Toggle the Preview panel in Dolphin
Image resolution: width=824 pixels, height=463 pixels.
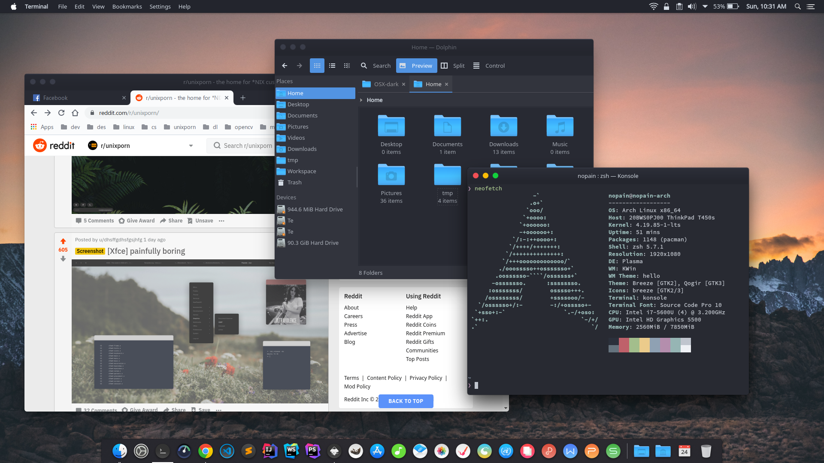(x=416, y=66)
